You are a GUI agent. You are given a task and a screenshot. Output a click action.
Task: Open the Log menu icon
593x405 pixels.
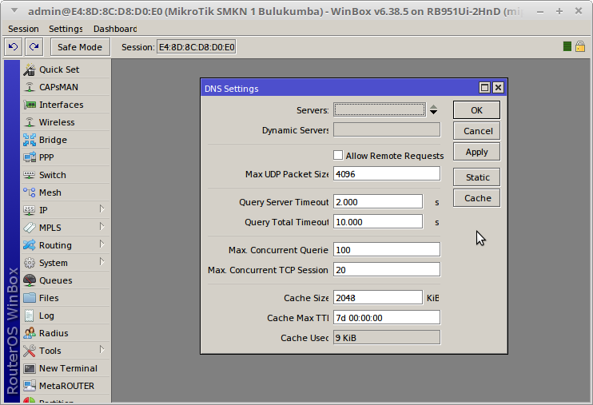point(29,316)
